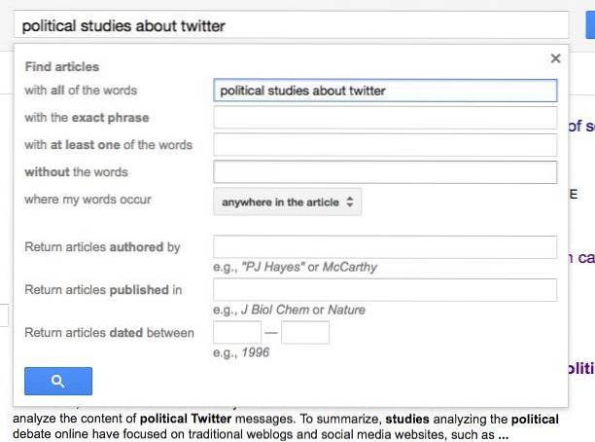This screenshot has width=595, height=442.
Task: Click the end year date field
Action: tap(305, 333)
